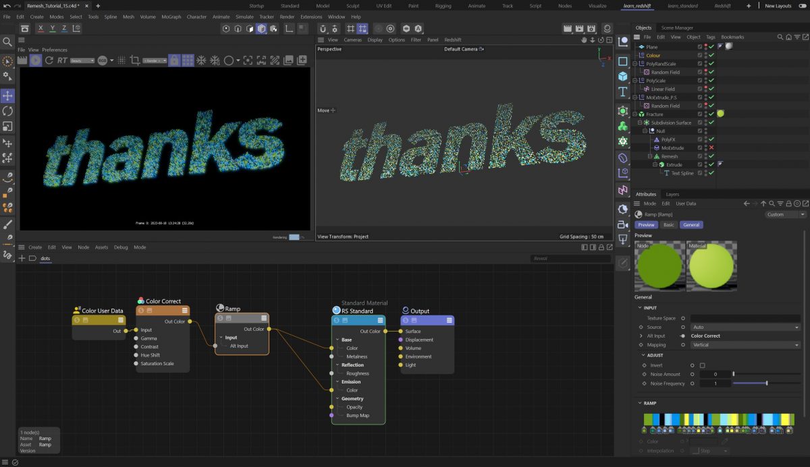Open the Render camera dropdown in RenderView
810x467 pixels.
[x=155, y=61]
